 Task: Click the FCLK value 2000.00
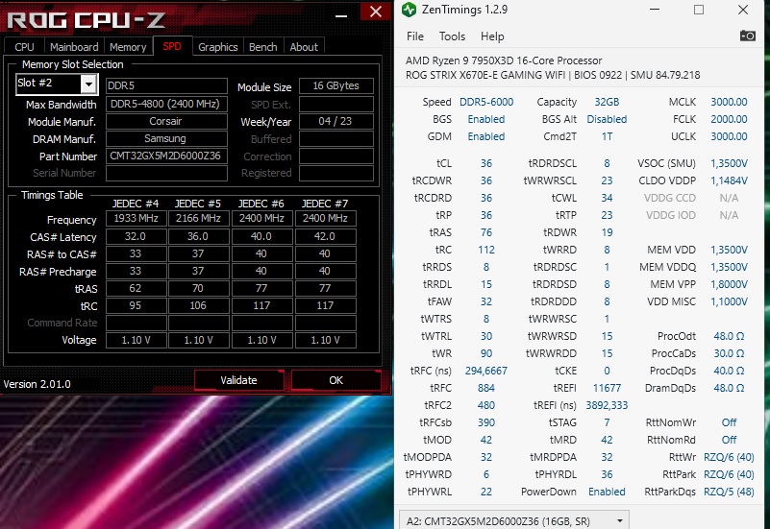(729, 119)
